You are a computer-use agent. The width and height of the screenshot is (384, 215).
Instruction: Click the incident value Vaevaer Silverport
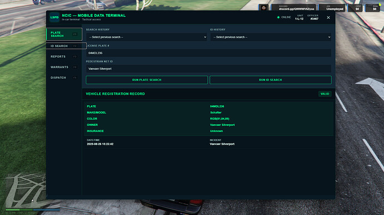click(x=222, y=144)
